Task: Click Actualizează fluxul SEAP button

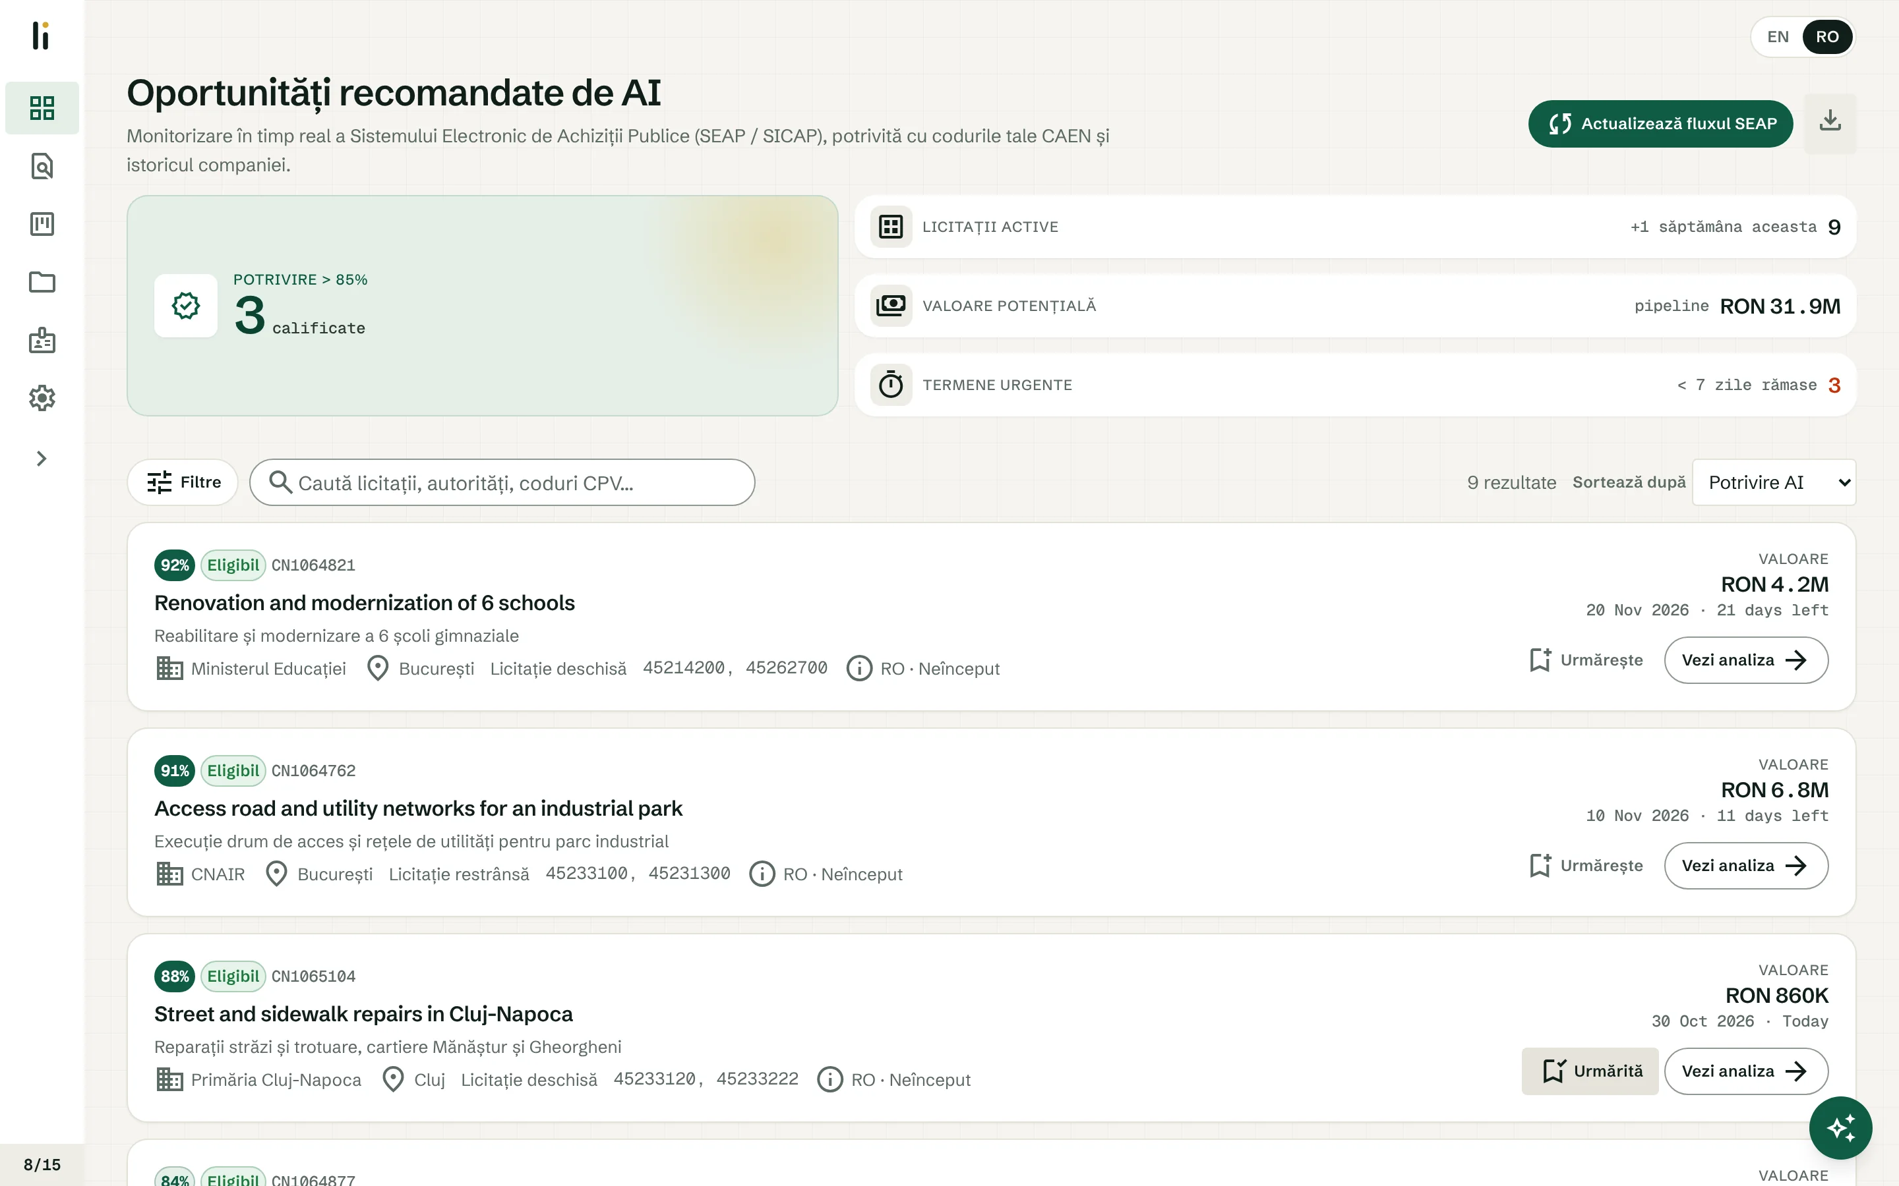Action: pyautogui.click(x=1660, y=123)
